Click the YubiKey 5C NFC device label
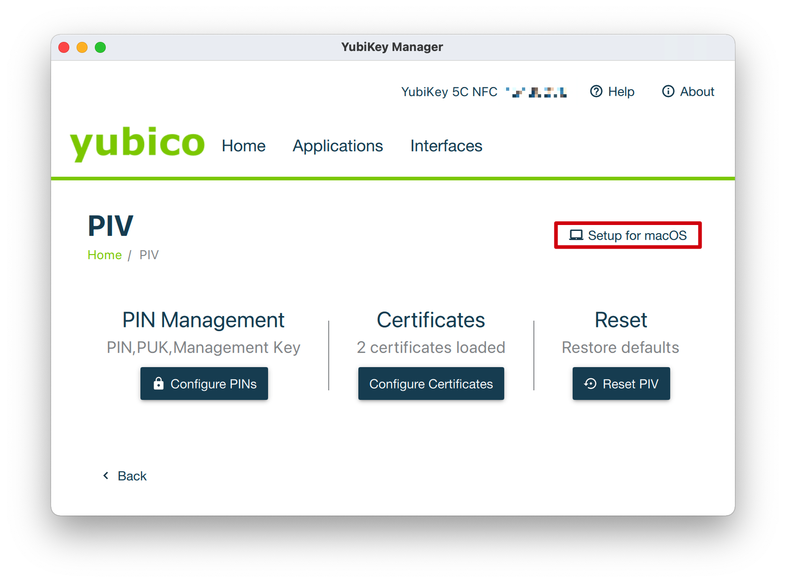Viewport: 786px width, 583px height. [449, 92]
